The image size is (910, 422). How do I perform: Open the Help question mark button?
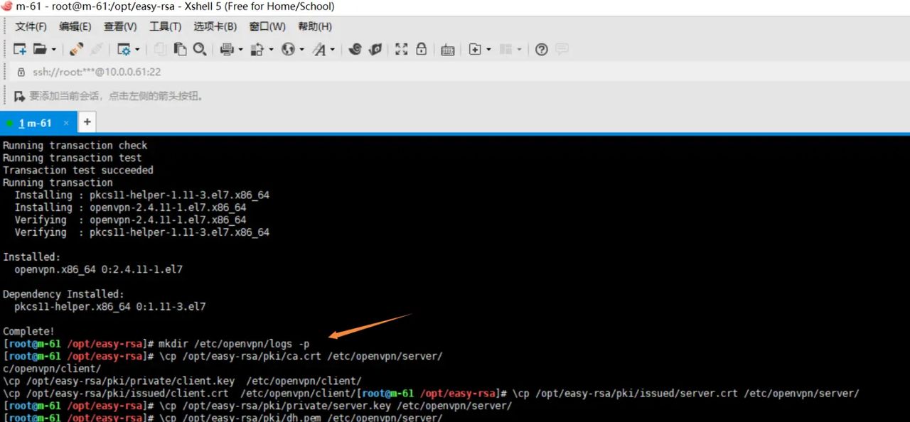pos(541,49)
